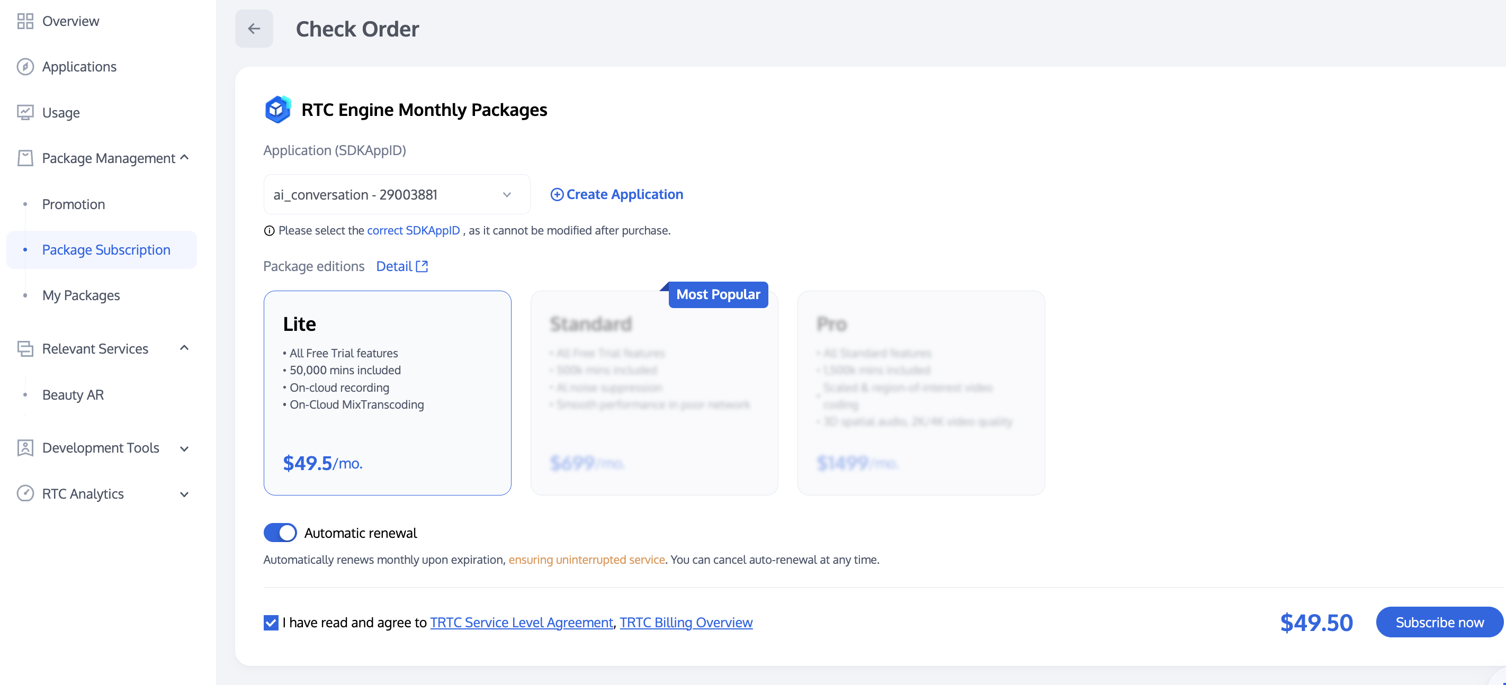Select the Lite package edition card
The width and height of the screenshot is (1506, 685).
click(x=387, y=393)
